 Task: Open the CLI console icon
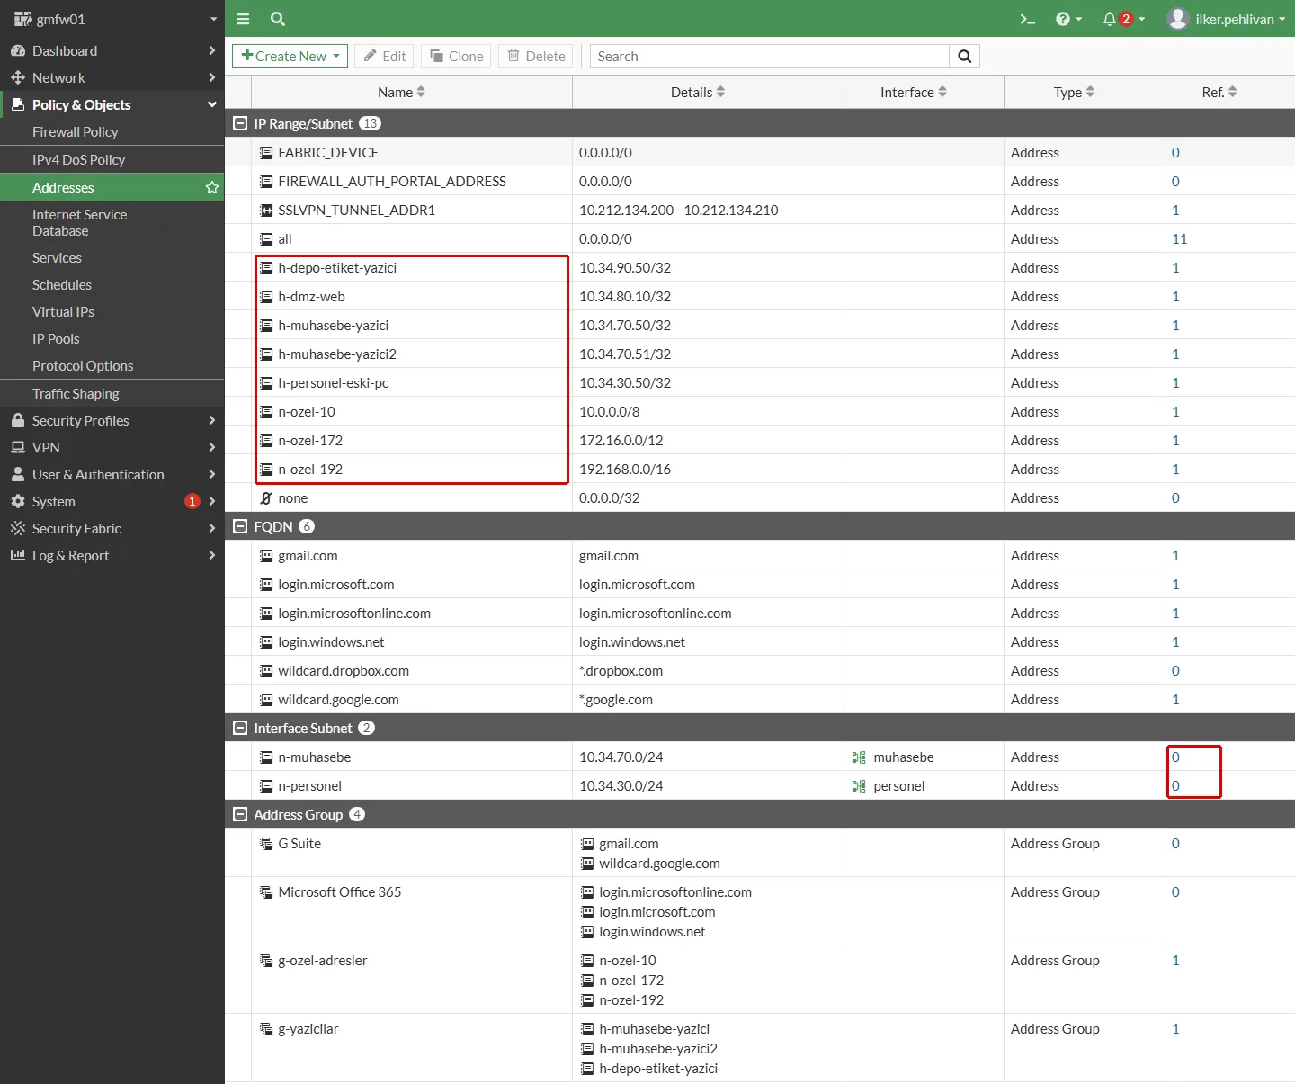[x=1027, y=19]
